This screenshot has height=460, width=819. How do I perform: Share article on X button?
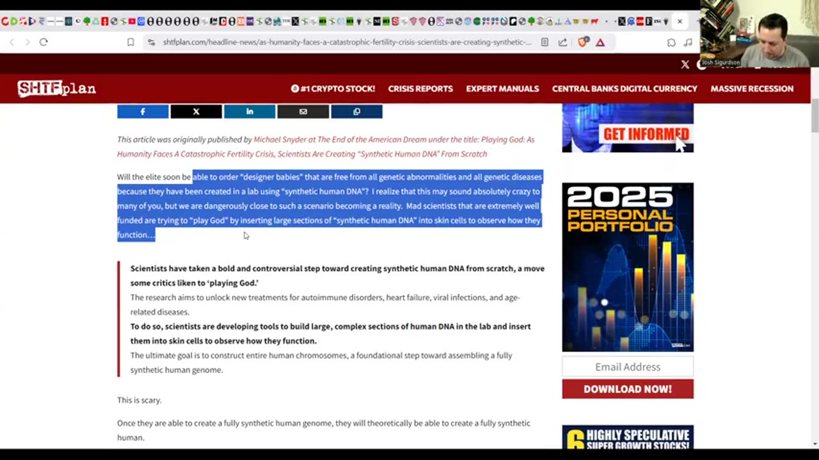coord(196,112)
